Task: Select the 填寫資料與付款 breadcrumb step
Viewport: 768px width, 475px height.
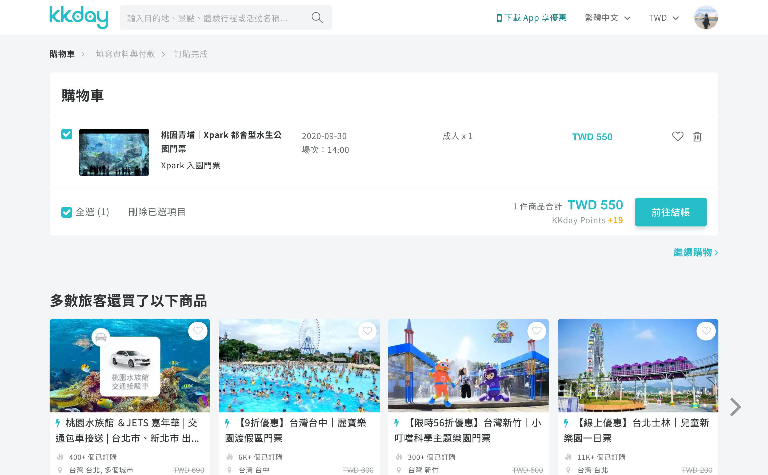Action: [125, 54]
